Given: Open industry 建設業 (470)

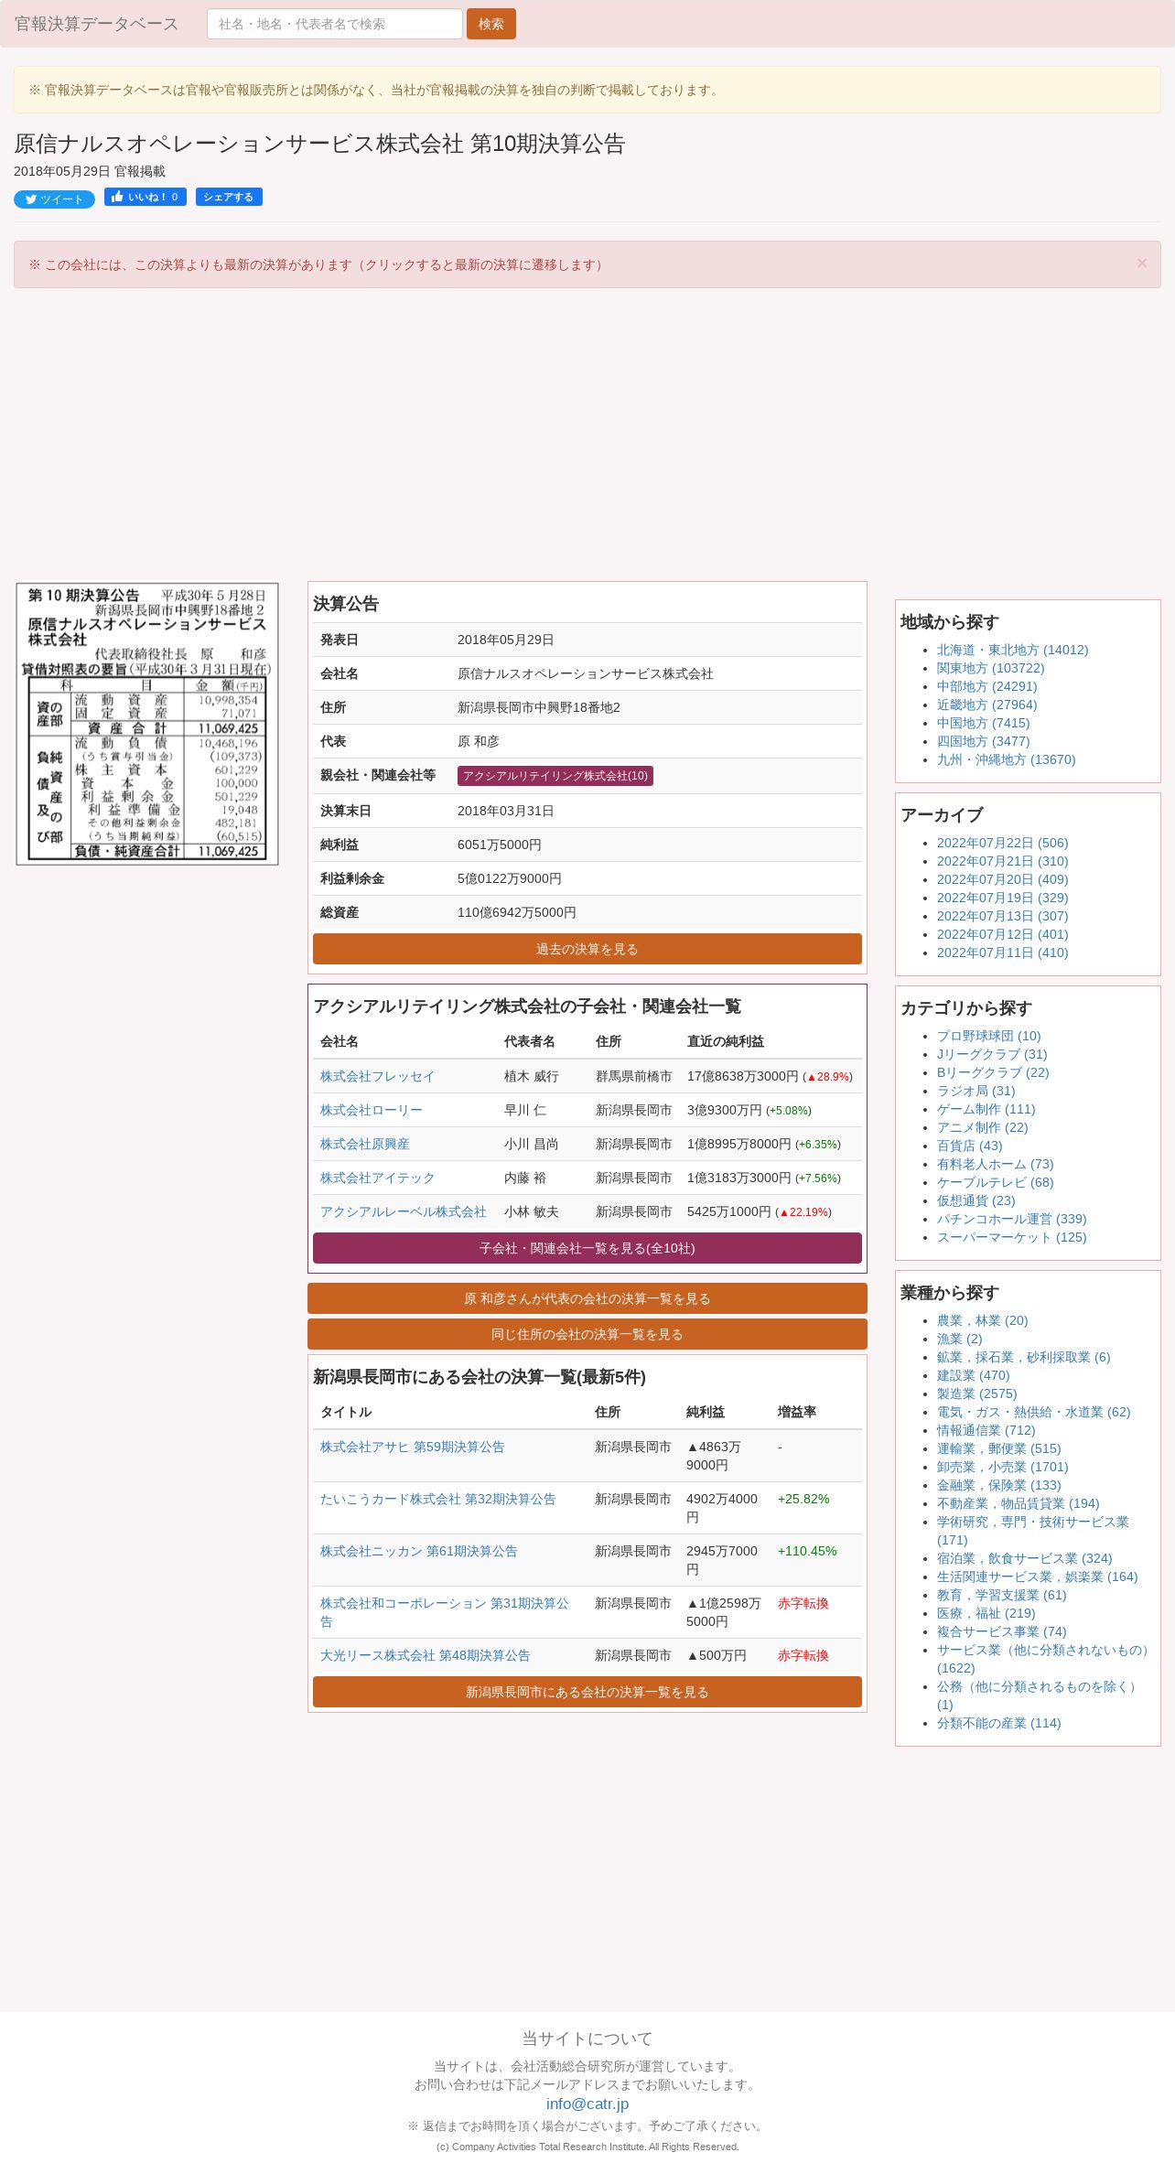Looking at the screenshot, I should point(973,1375).
